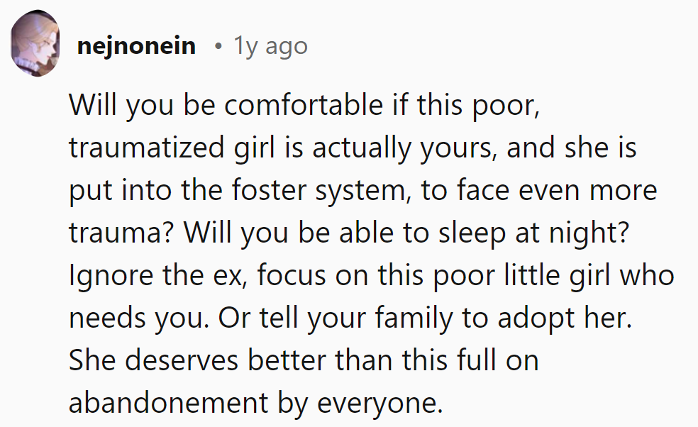Click the comment's first line starting "Will you be comfortable"
This screenshot has width=698, height=427.
point(305,106)
